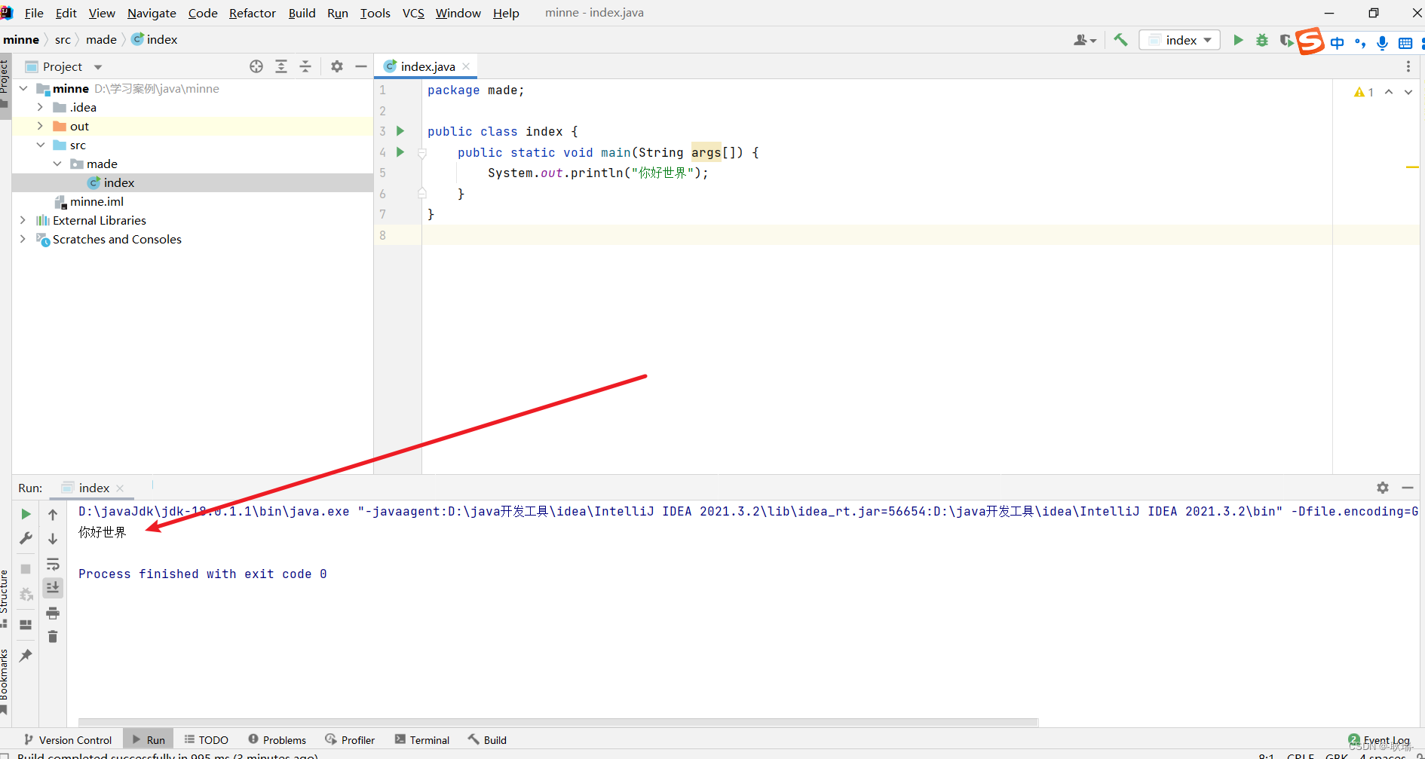Open Project panel settings gear
This screenshot has width=1425, height=759.
[337, 66]
